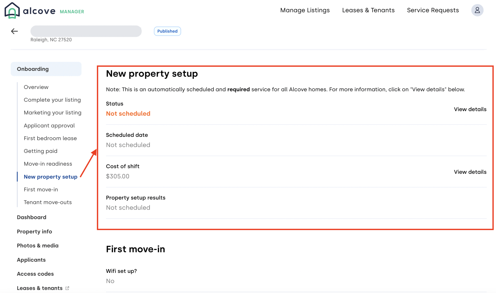Open the Access codes section
The width and height of the screenshot is (496, 293).
coord(35,274)
